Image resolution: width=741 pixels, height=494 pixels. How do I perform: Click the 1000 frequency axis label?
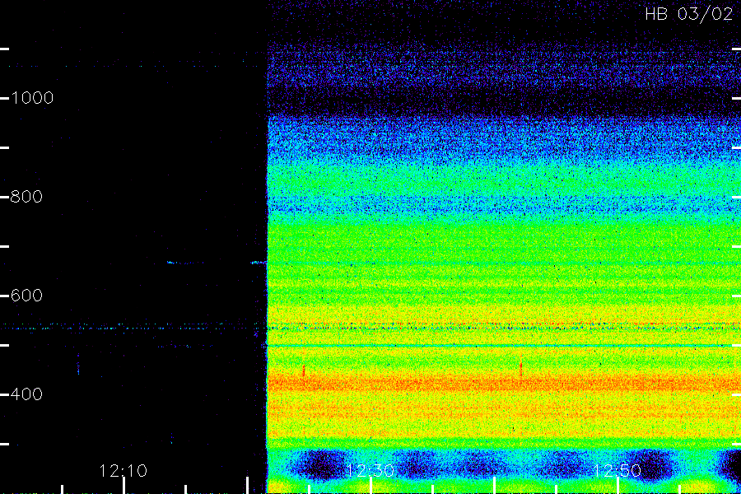tap(32, 98)
